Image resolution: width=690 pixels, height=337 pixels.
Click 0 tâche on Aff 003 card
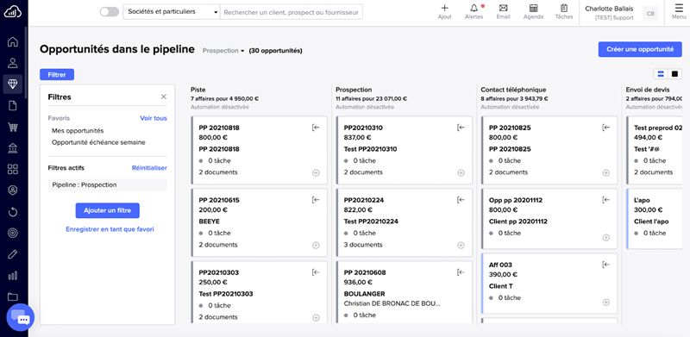[510, 298]
